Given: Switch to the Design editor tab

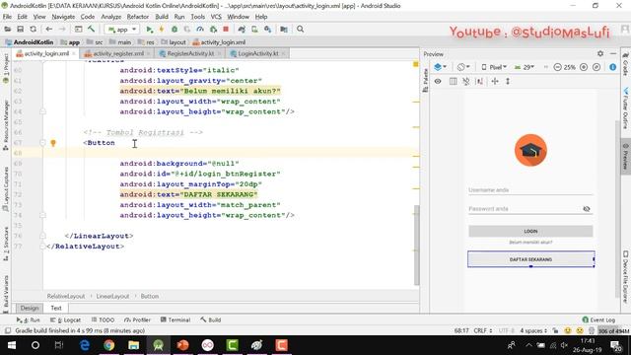Looking at the screenshot, I should click(30, 308).
